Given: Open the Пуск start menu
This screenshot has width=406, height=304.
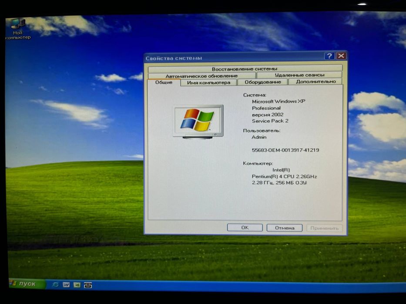Looking at the screenshot, I should coord(27,284).
